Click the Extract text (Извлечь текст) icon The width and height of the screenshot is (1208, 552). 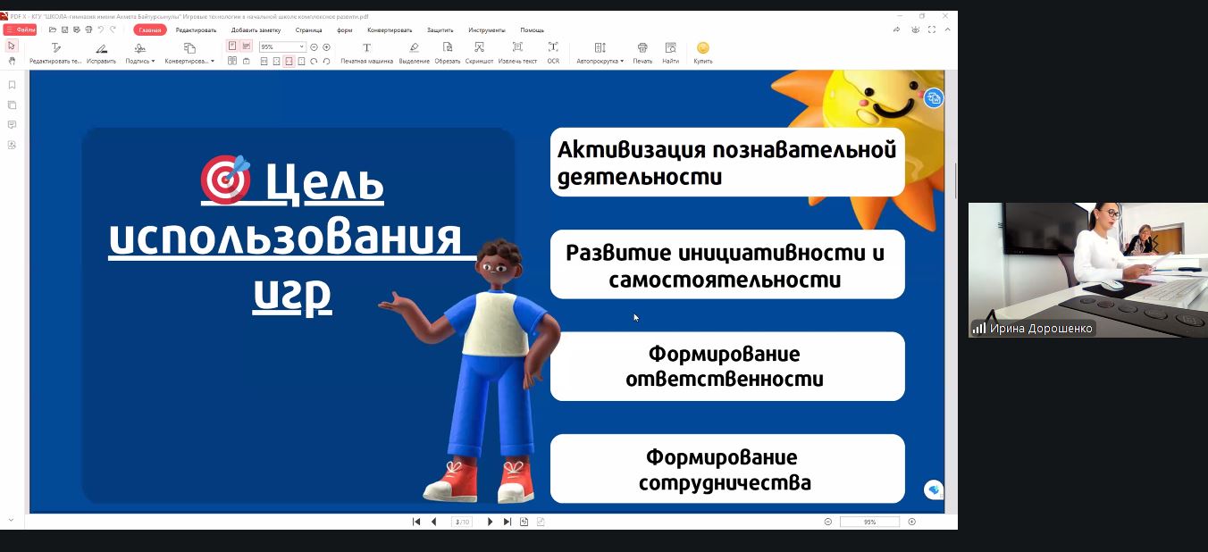pyautogui.click(x=517, y=52)
